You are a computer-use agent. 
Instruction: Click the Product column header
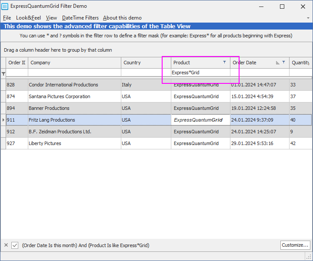(200, 63)
